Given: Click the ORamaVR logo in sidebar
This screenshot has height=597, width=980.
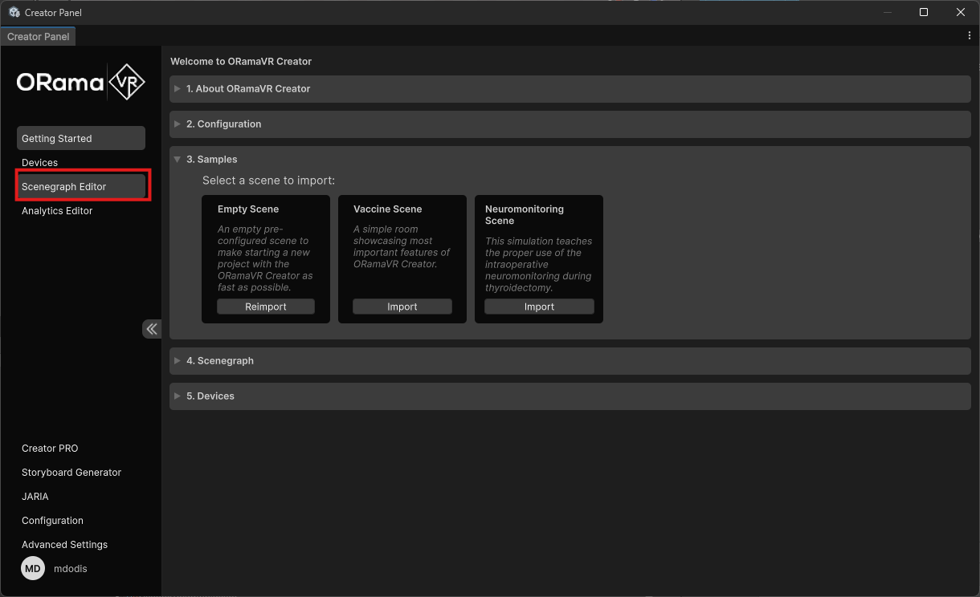Looking at the screenshot, I should 81,82.
